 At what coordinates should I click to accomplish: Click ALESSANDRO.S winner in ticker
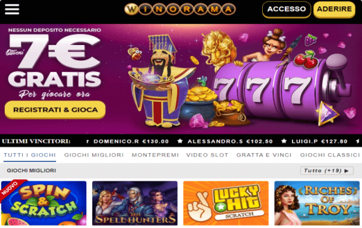pyautogui.click(x=230, y=141)
